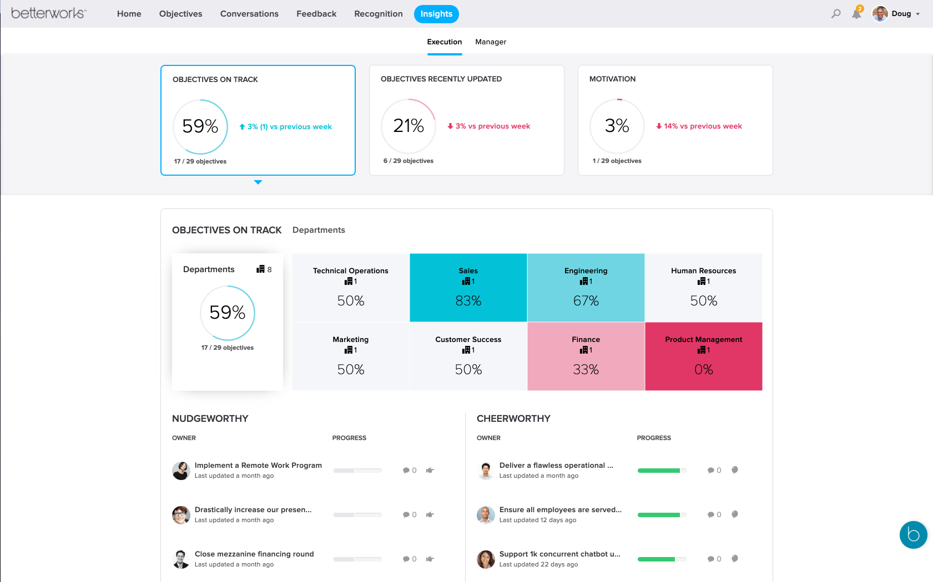Open comments on Ensure all employees are served
Viewport: 933px width, 582px height.
pyautogui.click(x=714, y=514)
